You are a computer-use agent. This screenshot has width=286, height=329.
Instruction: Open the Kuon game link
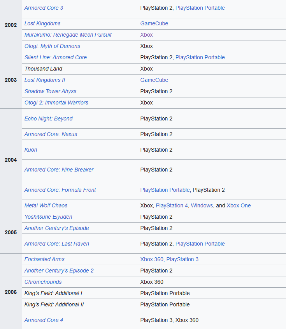click(31, 150)
